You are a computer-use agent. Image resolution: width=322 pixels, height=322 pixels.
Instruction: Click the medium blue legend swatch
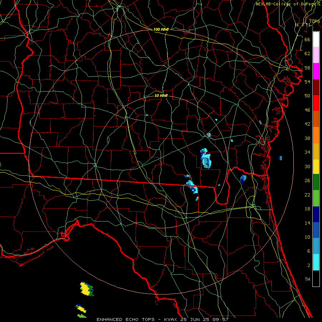(x=316, y=230)
